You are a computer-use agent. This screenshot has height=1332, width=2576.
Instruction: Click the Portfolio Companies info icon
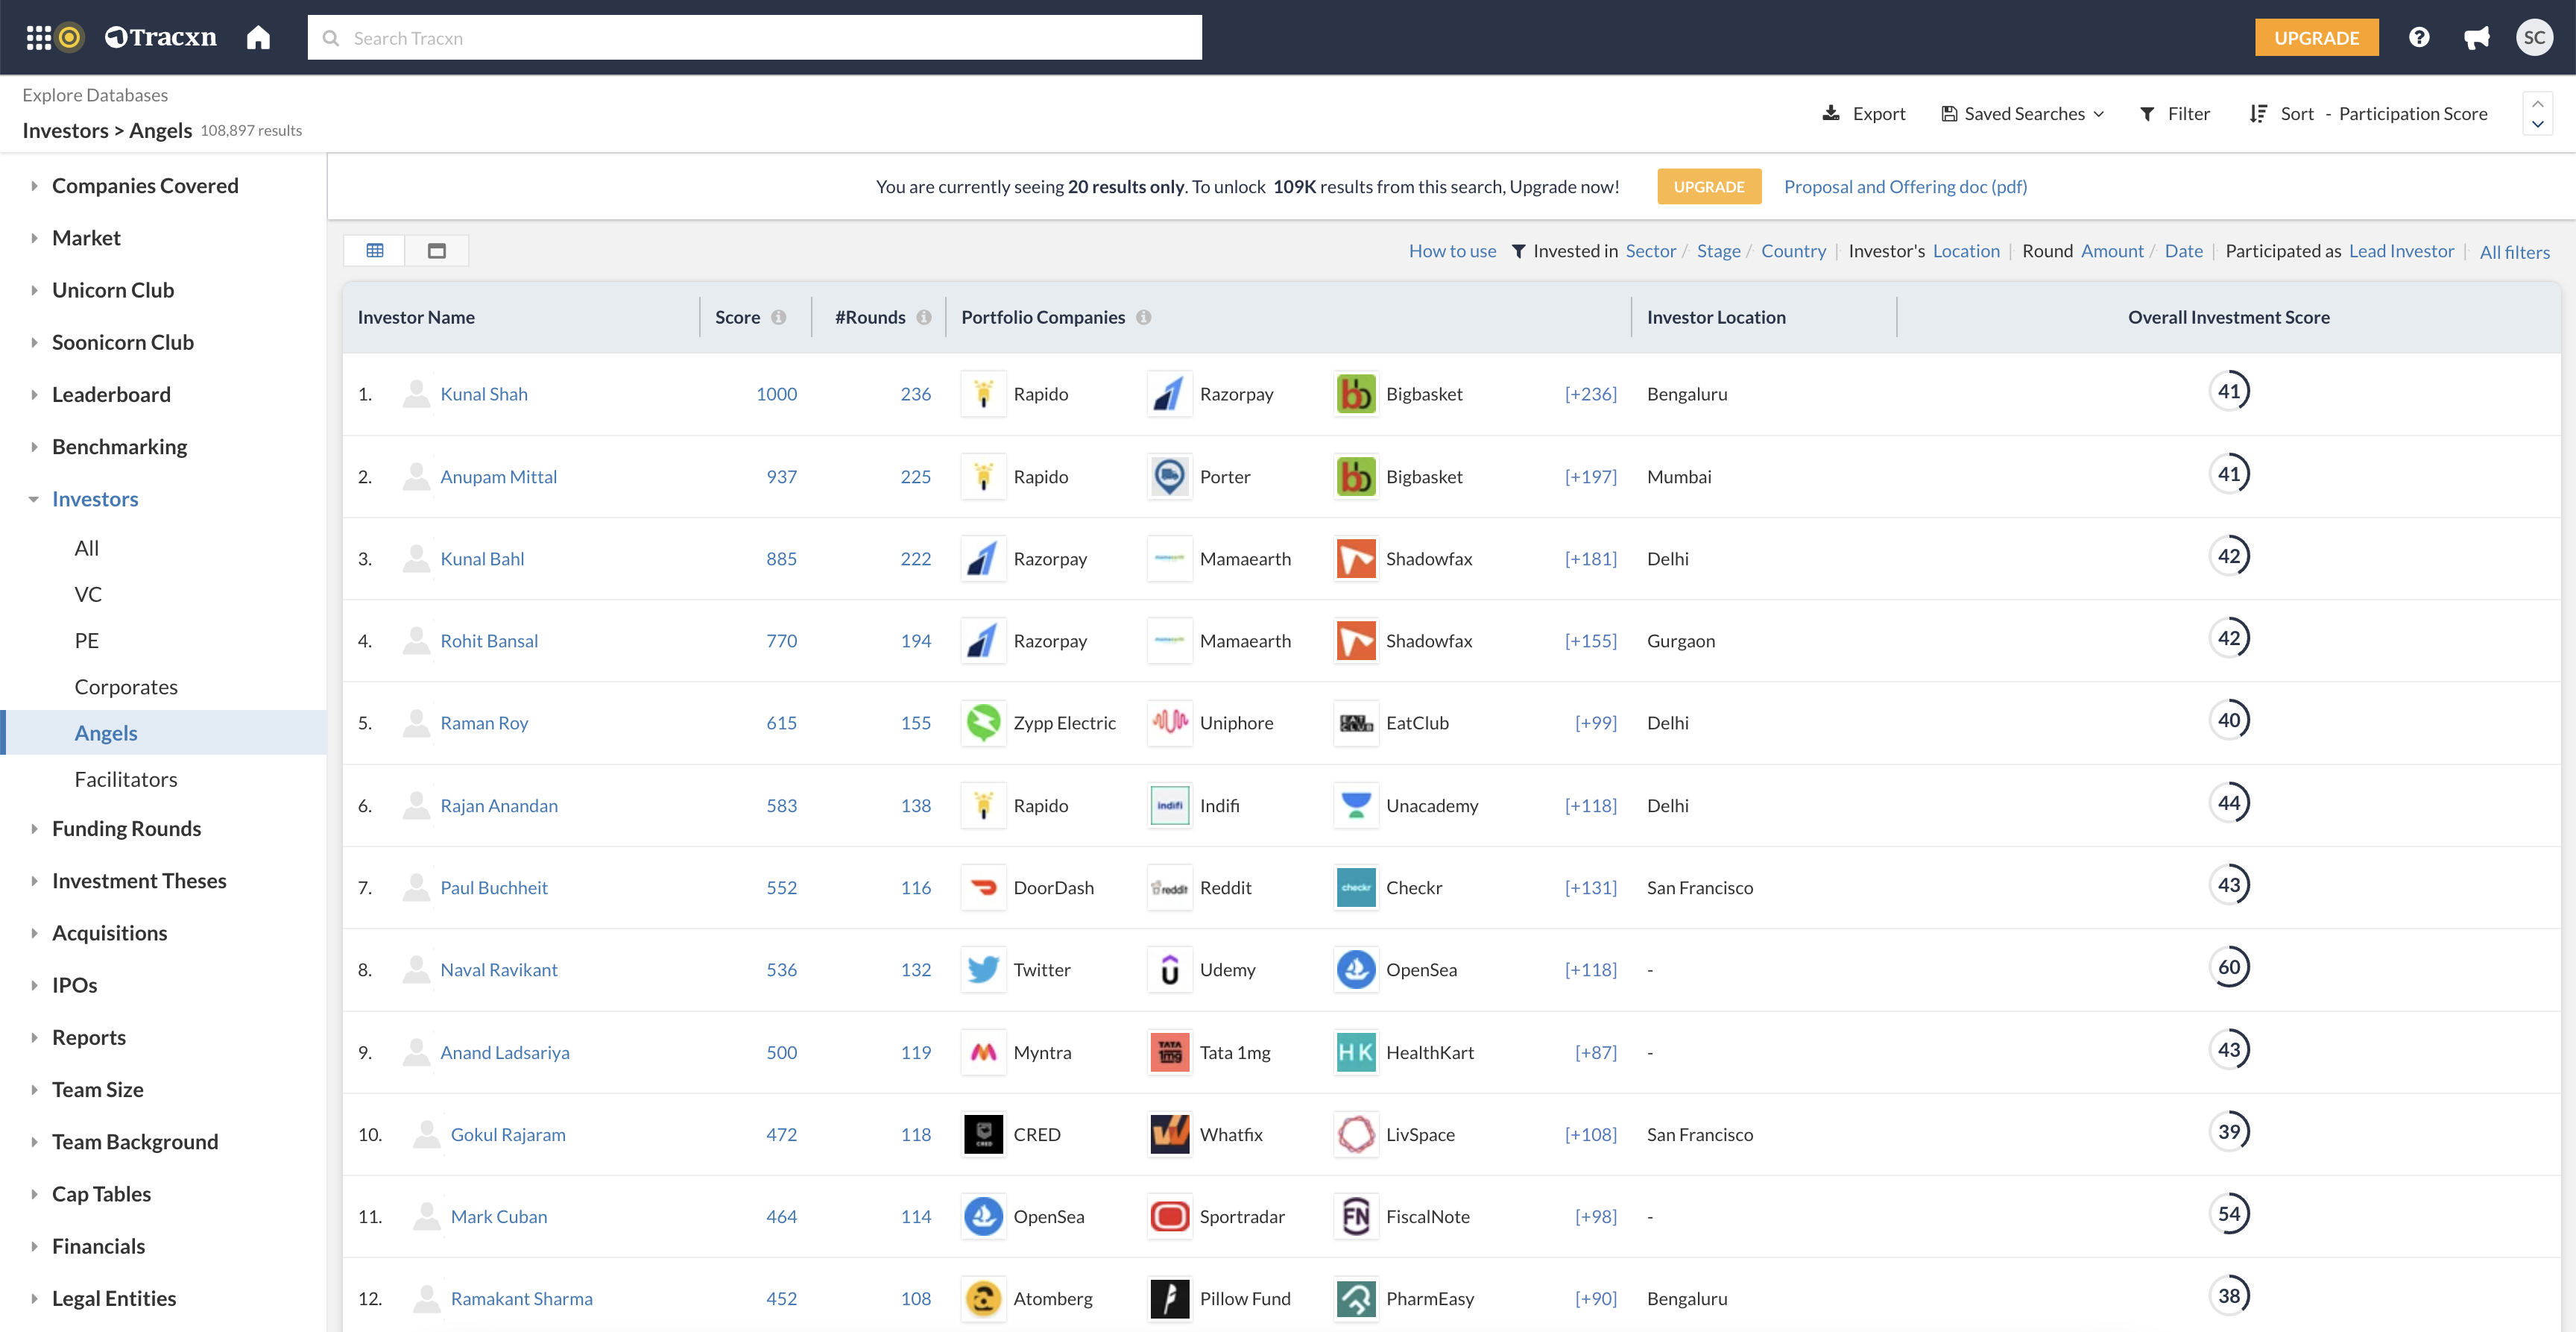(x=1144, y=317)
